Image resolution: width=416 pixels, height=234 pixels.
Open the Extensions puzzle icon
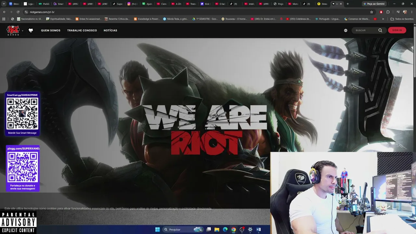tap(388, 12)
